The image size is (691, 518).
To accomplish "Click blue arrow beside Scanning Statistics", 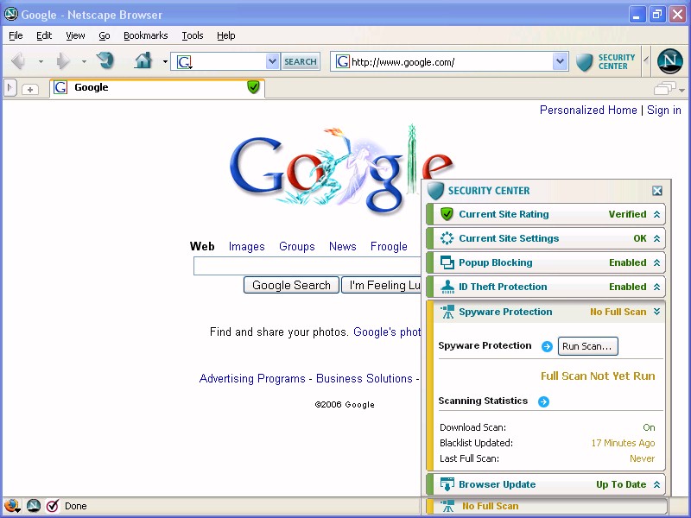I will pos(544,401).
